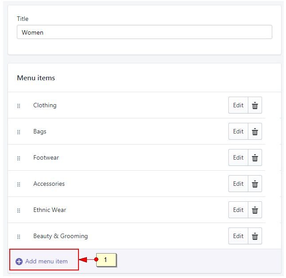Delete the Accessories entry

[255, 184]
